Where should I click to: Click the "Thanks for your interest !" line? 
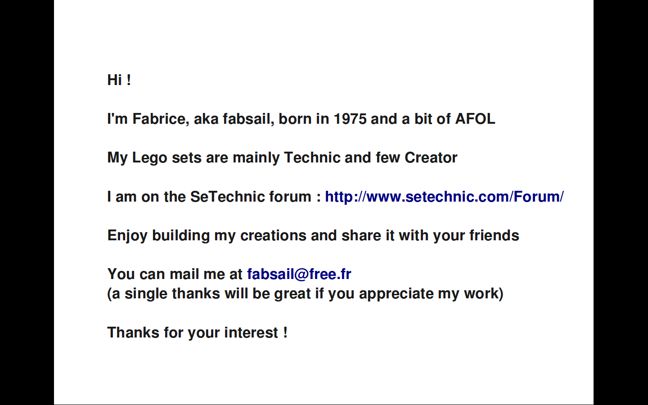tap(197, 333)
